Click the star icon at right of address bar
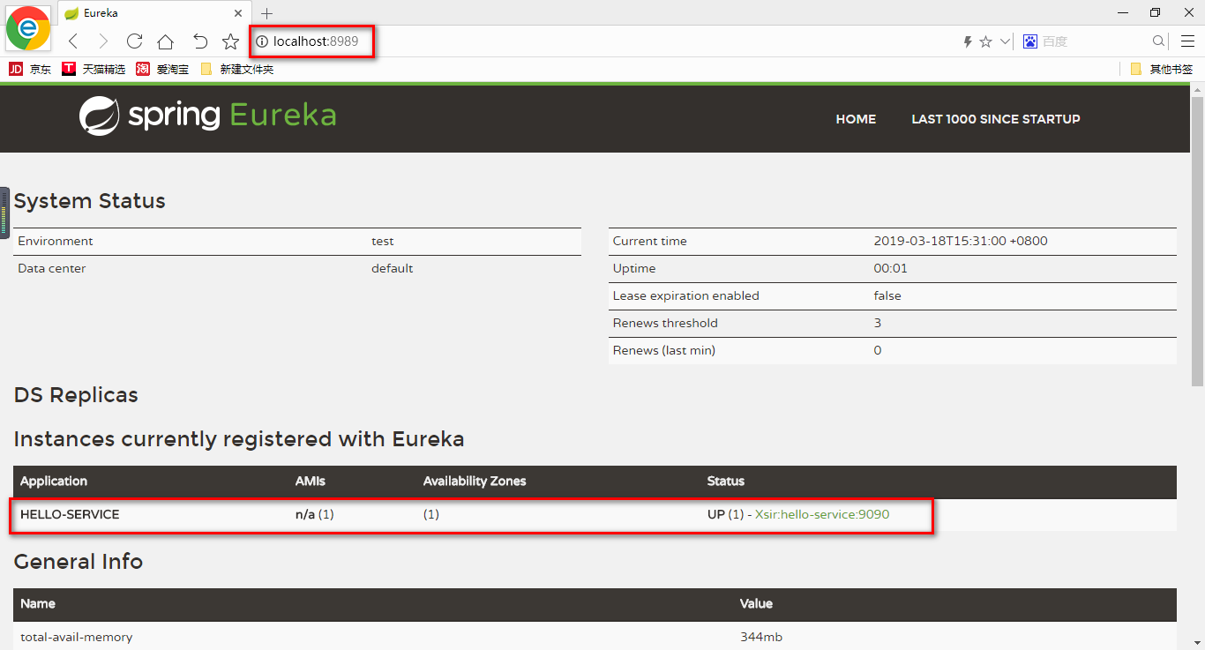 tap(986, 41)
